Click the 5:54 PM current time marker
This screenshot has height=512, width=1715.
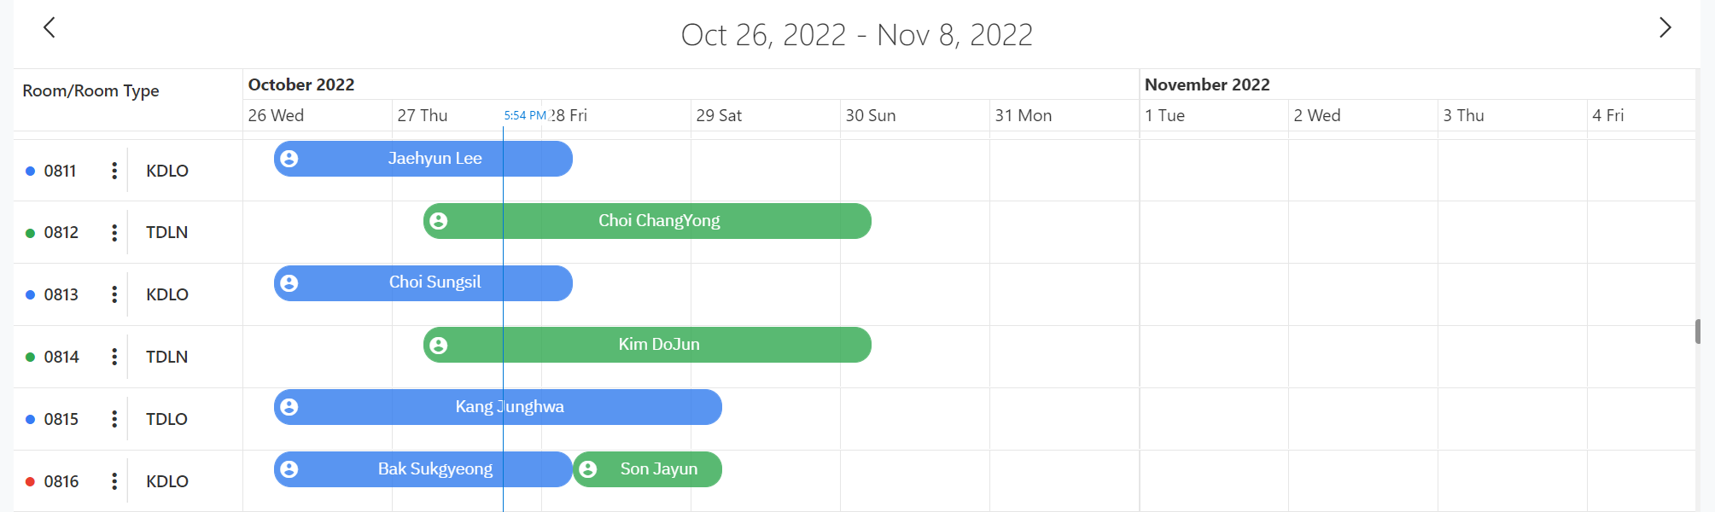tap(524, 115)
